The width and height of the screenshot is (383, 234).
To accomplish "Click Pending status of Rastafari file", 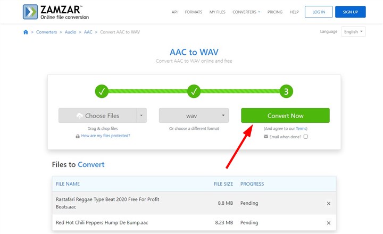I will pos(249,203).
